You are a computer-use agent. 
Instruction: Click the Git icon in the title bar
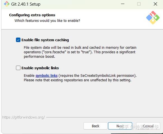pyautogui.click(x=7, y=4)
